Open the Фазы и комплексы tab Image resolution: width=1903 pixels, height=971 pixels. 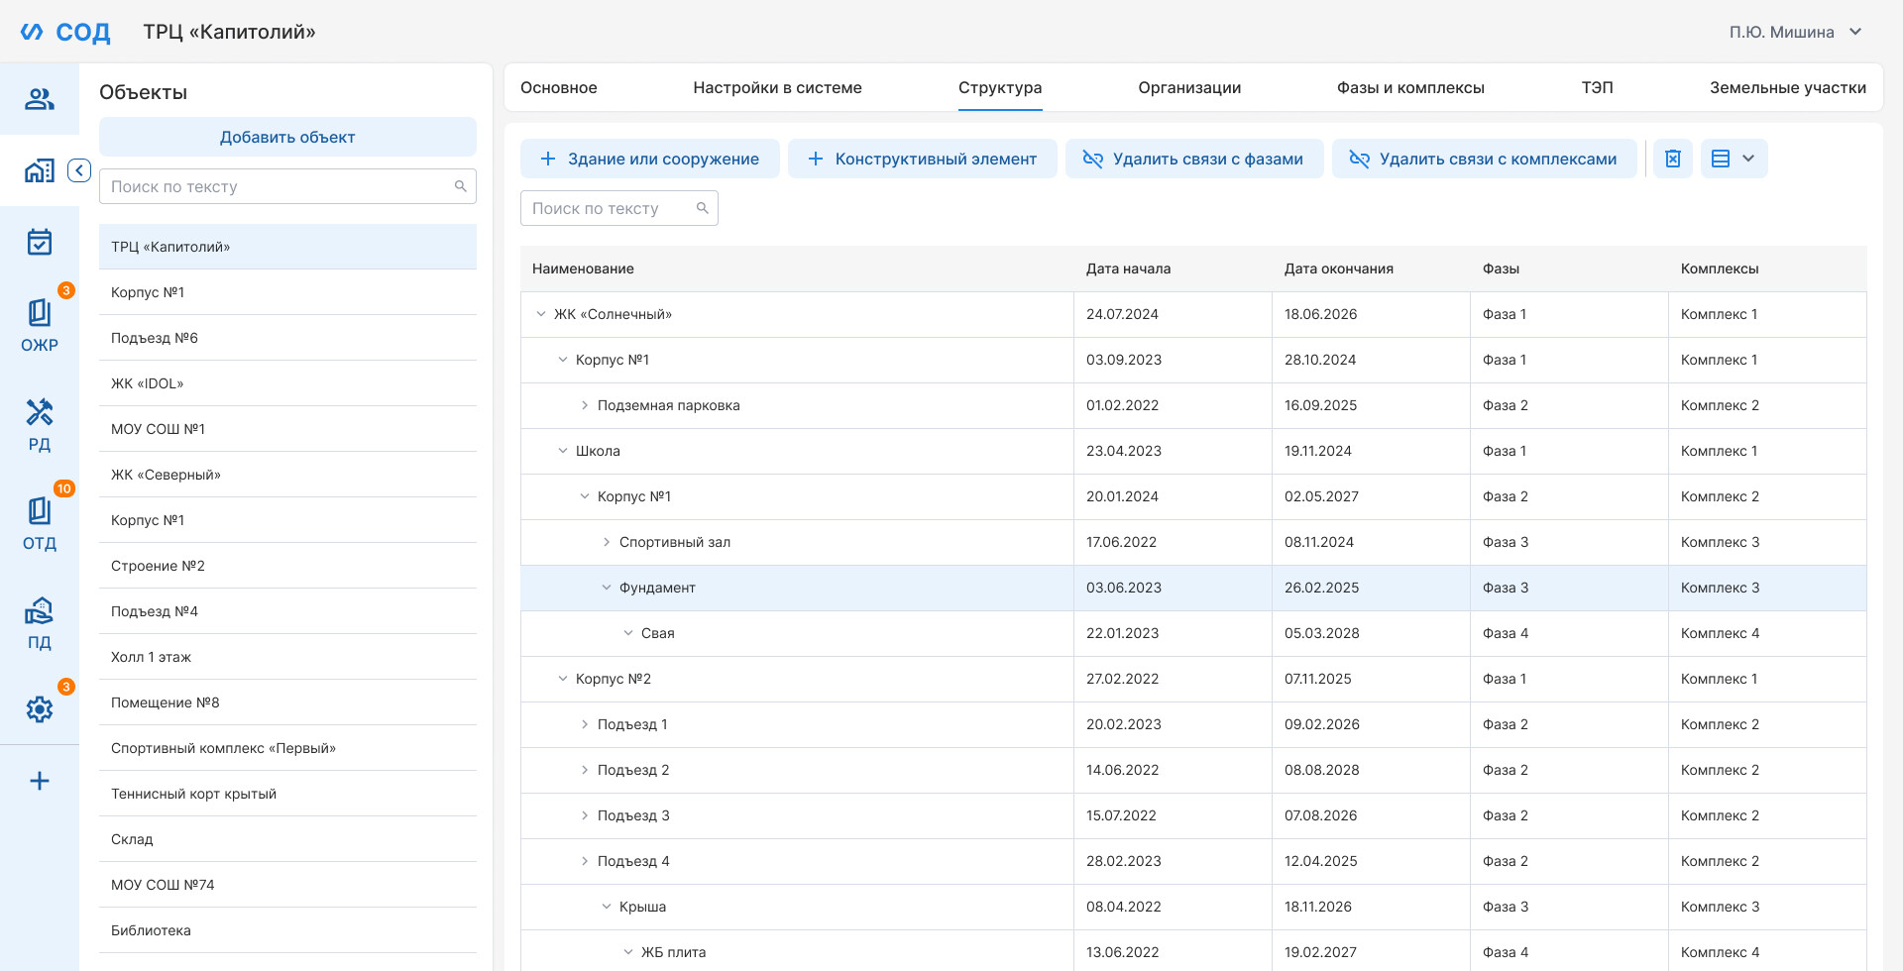coord(1410,87)
